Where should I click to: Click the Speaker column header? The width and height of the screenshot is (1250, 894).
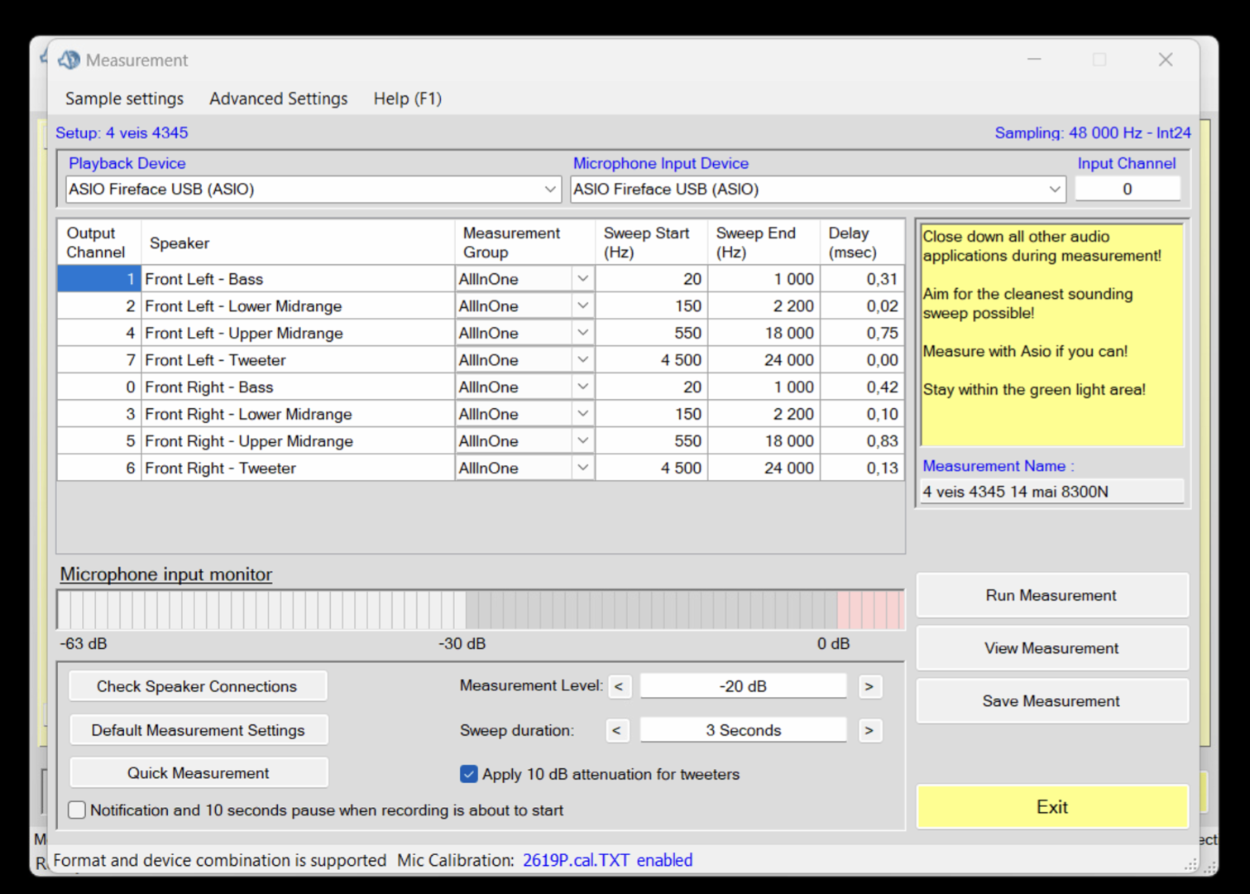point(298,243)
